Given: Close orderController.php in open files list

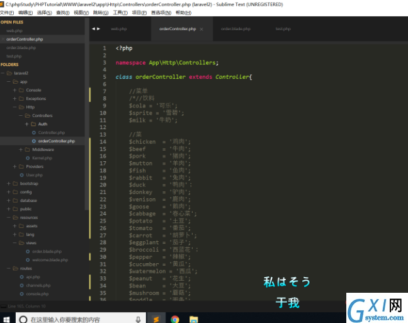Looking at the screenshot, I should click(3, 39).
